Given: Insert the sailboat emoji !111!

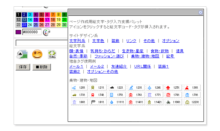Looking at the screenshot, I should (117, 102).
